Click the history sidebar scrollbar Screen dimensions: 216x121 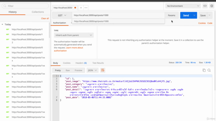[50, 31]
